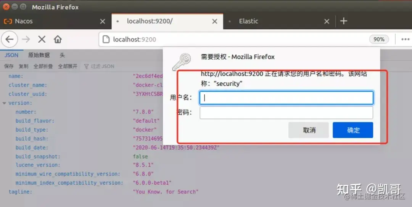Select the build_date: key

[x=32, y=148]
